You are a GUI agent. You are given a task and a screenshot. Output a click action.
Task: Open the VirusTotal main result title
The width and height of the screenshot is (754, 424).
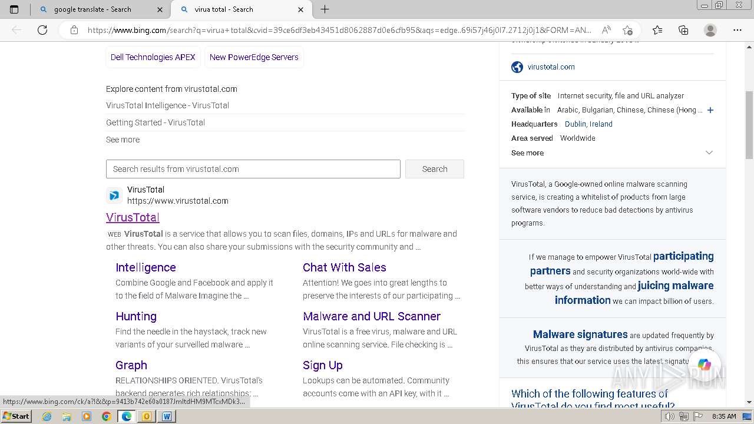(x=133, y=217)
